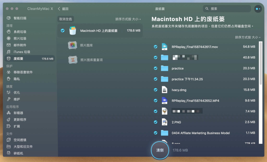Image resolution: width=267 pixels, height=162 pixels.
Task: Open 隐私 hand icon
Action: (x=9, y=79)
